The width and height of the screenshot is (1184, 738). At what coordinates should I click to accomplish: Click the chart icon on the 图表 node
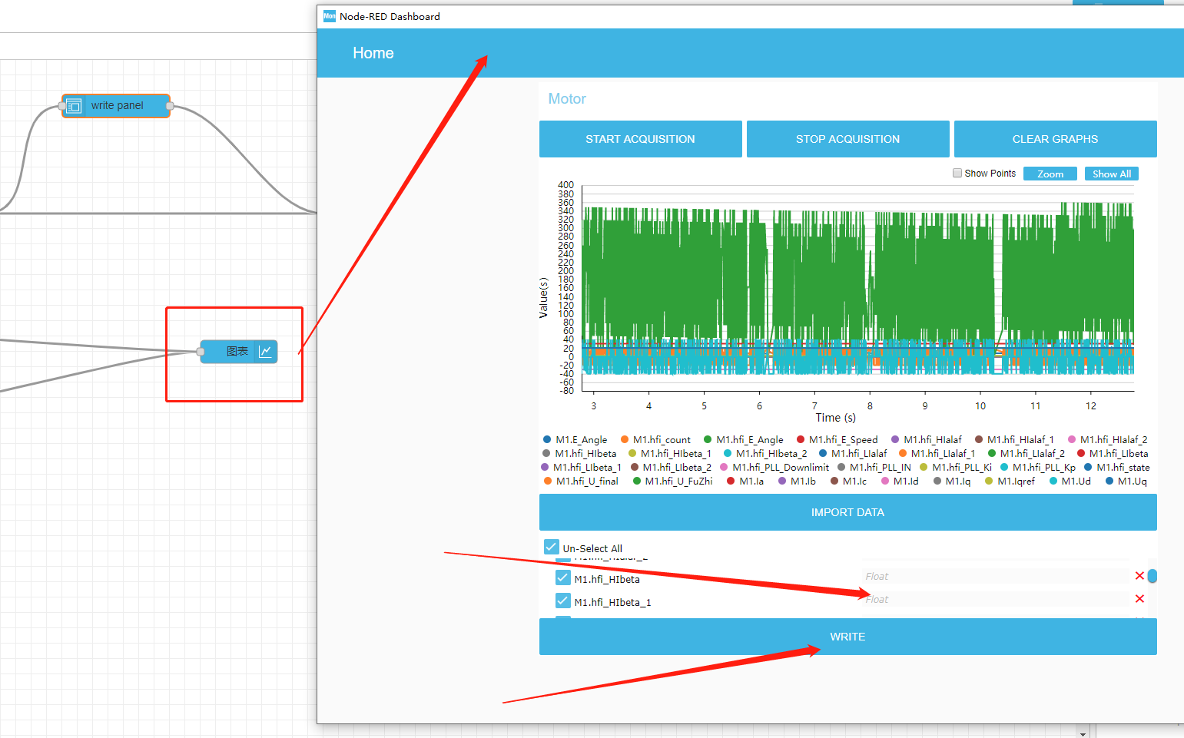tap(264, 351)
